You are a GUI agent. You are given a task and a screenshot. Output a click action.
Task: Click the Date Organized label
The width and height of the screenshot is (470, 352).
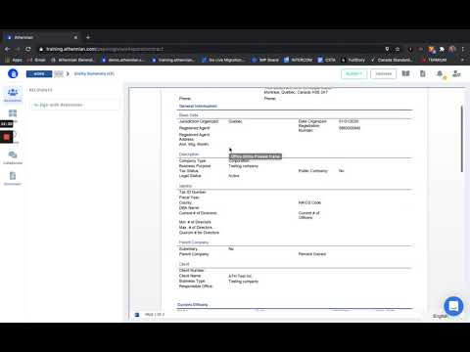(312, 121)
